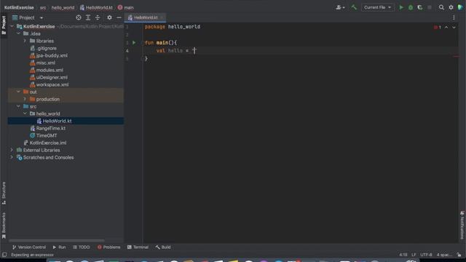Collapse the KotlinExercise root node
Image resolution: width=466 pixels, height=262 pixels.
[x=12, y=26]
